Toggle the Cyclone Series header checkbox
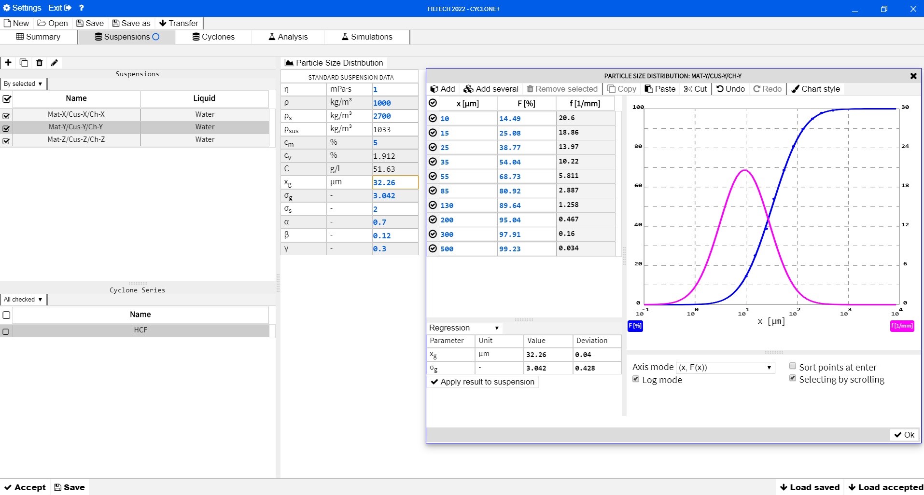 point(6,315)
